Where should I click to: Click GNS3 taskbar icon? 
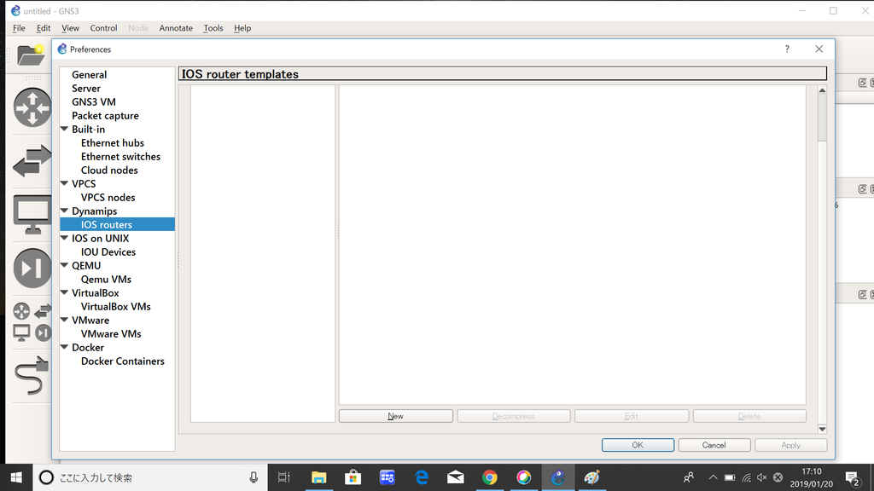pyautogui.click(x=558, y=477)
